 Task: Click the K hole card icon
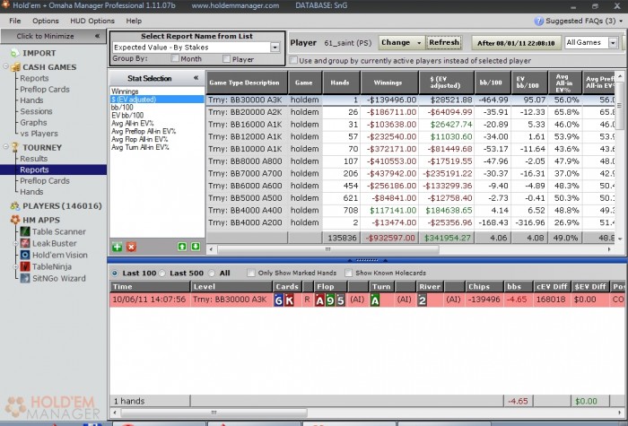pyautogui.click(x=289, y=300)
